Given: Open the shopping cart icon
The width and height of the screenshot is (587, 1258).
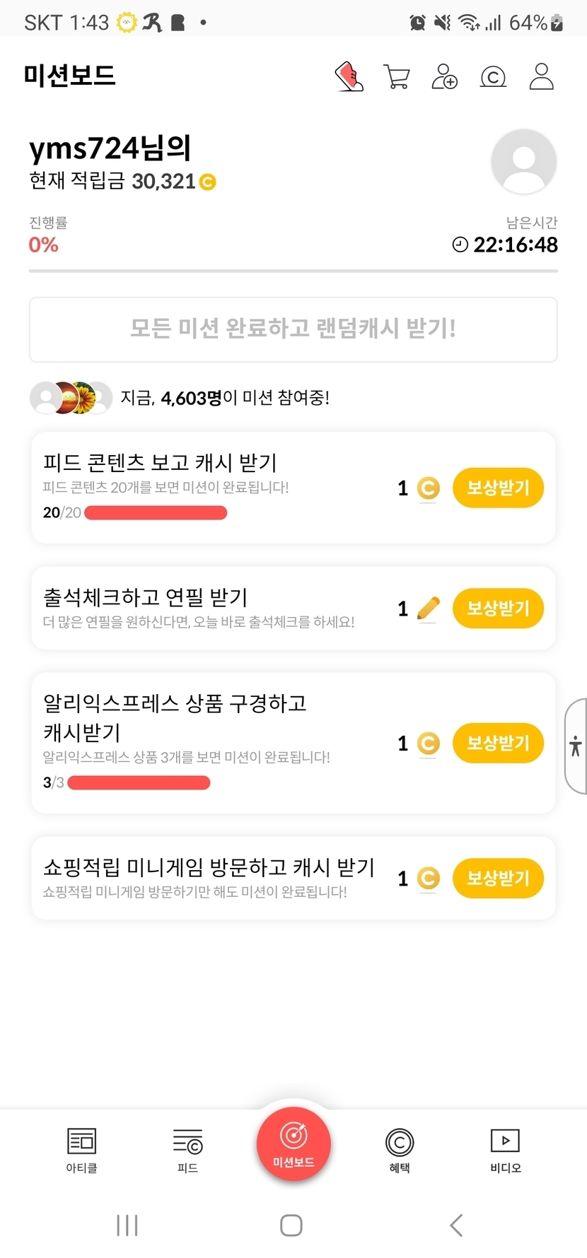Looking at the screenshot, I should pos(397,76).
